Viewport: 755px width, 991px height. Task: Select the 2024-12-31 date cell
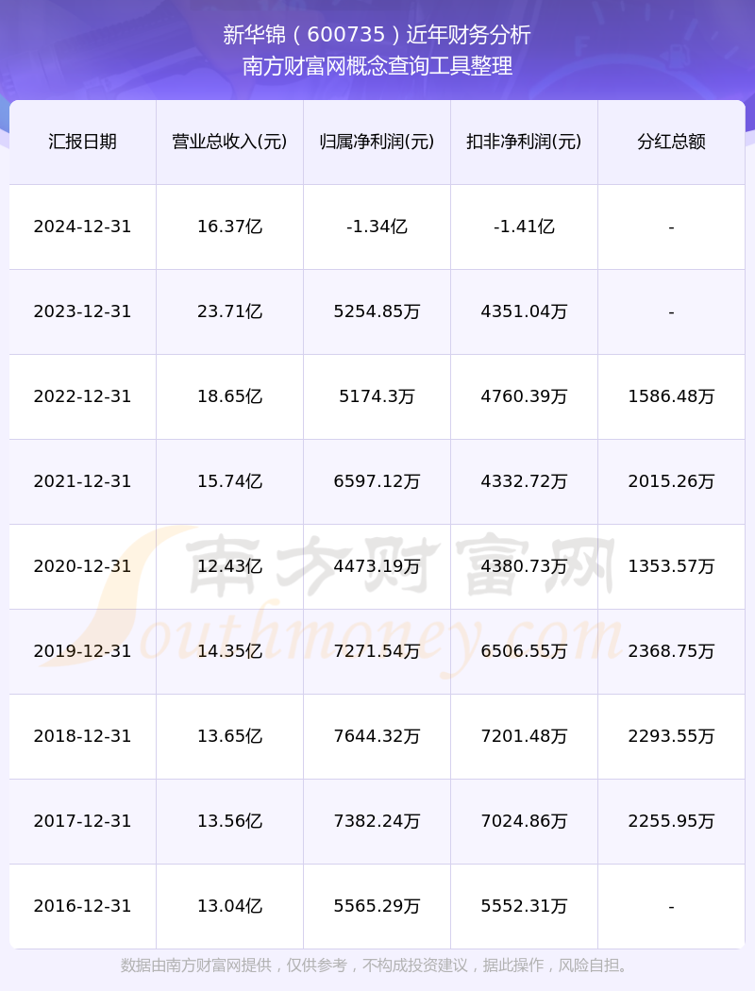point(82,227)
